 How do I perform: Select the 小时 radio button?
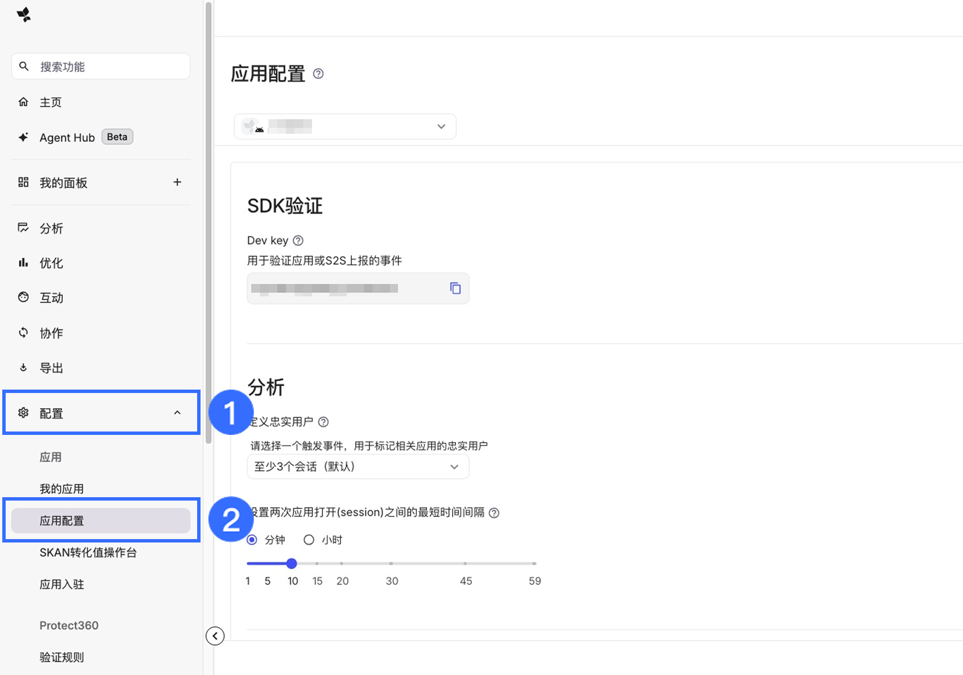309,540
